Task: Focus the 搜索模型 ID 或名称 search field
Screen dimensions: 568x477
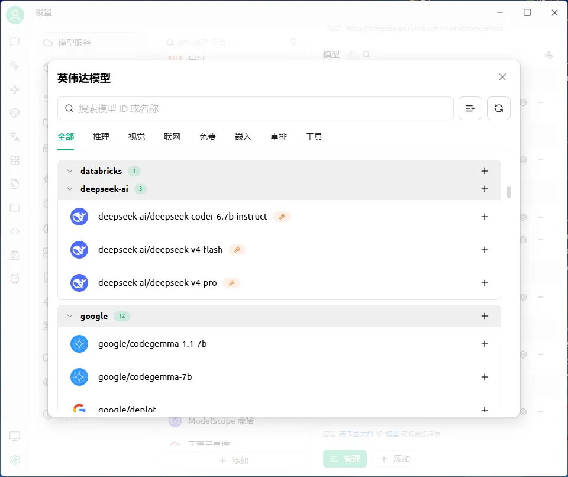Action: point(256,108)
